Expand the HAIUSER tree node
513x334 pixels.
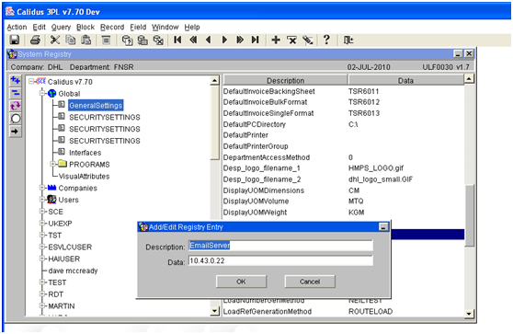(x=42, y=259)
